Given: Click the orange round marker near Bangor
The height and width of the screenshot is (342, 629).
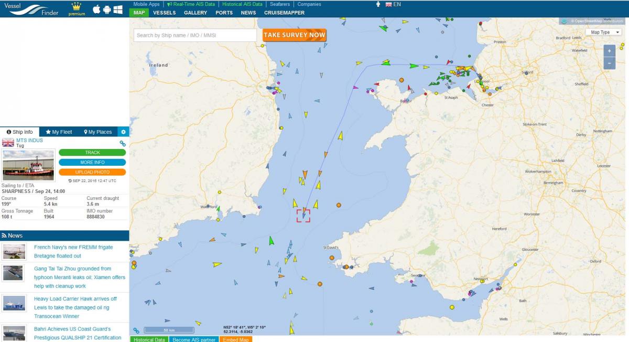Looking at the screenshot, I should click(402, 80).
